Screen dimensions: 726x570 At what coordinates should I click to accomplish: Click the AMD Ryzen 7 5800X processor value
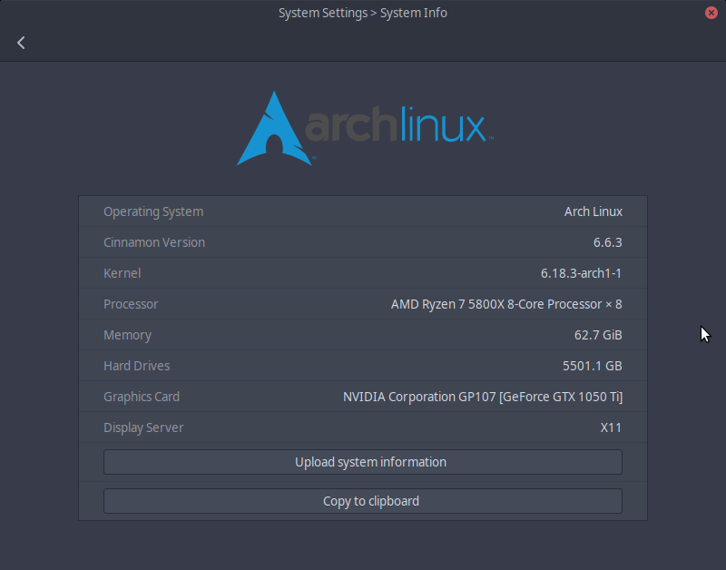coord(506,304)
